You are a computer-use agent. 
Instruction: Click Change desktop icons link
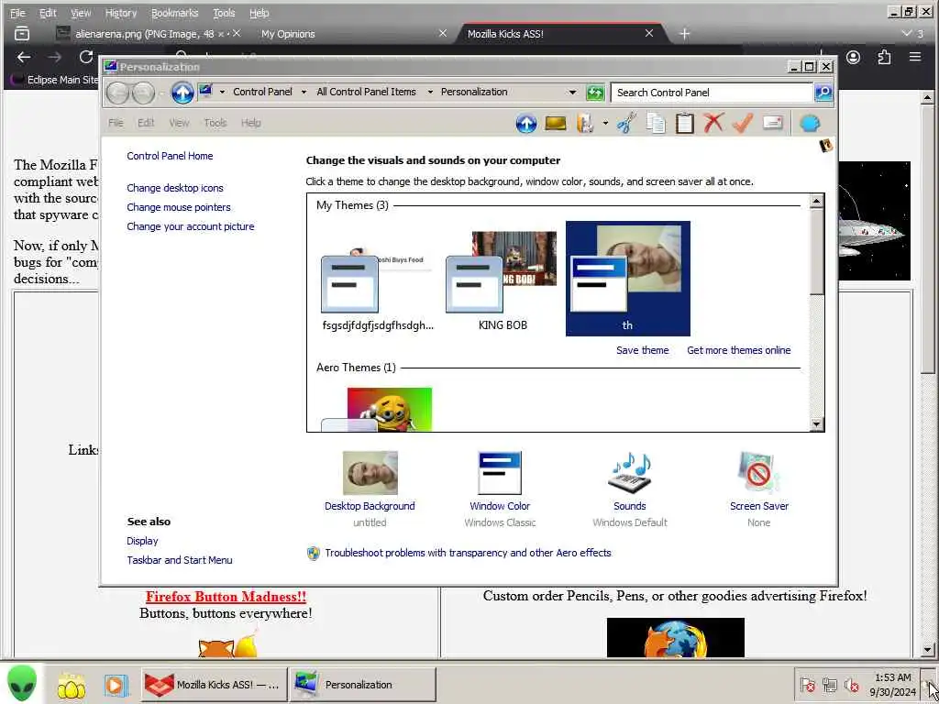pos(175,188)
